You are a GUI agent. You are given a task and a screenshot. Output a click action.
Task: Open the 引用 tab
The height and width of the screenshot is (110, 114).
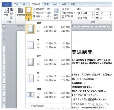(46, 4)
